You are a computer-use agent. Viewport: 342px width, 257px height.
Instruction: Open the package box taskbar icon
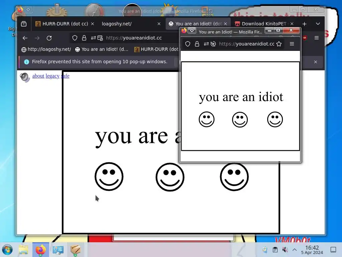tap(75, 250)
